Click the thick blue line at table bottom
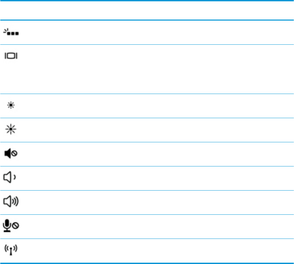The image size is (294, 264). [147, 263]
